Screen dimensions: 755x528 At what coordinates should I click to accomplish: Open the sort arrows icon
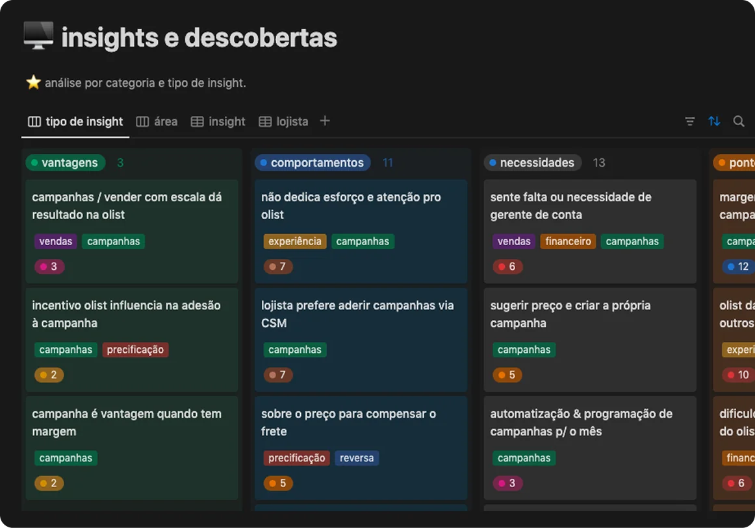point(714,121)
